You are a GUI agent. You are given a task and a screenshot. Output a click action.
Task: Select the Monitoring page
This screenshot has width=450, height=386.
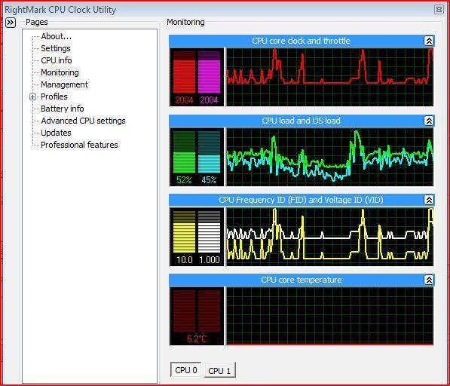click(x=60, y=72)
